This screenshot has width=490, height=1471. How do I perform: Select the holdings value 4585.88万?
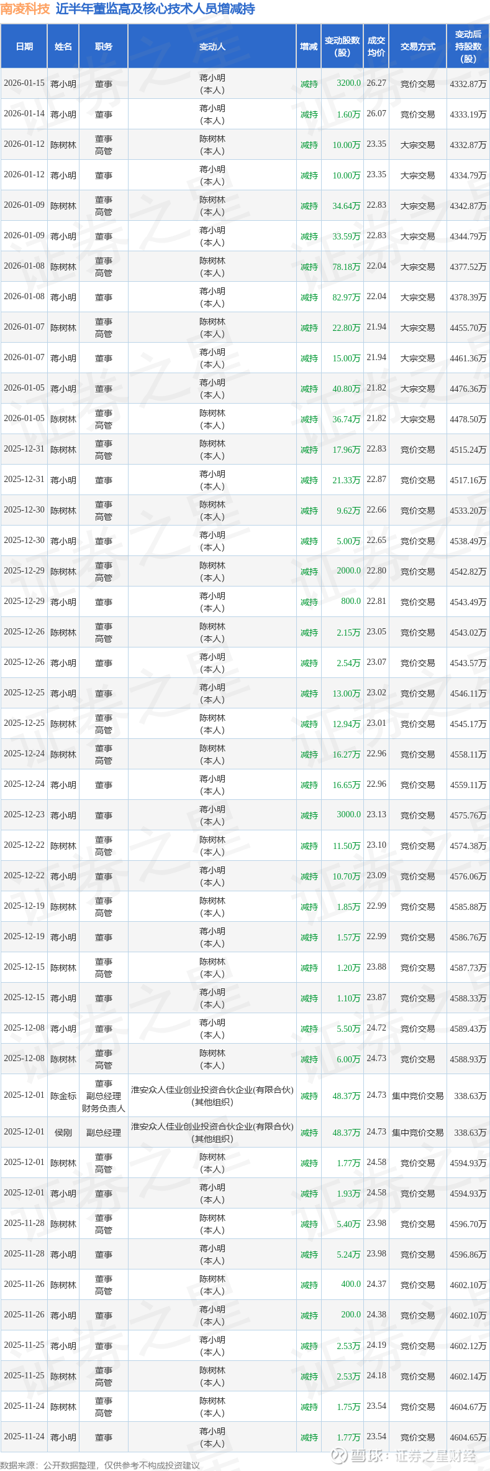click(468, 907)
